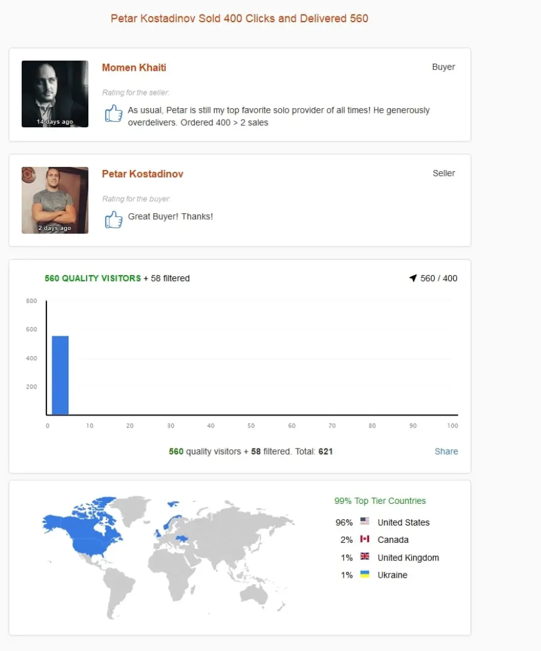Click the thumbs-up icon next to "Great Buyer! Thanks!"
Image resolution: width=541 pixels, height=651 pixels.
[114, 219]
